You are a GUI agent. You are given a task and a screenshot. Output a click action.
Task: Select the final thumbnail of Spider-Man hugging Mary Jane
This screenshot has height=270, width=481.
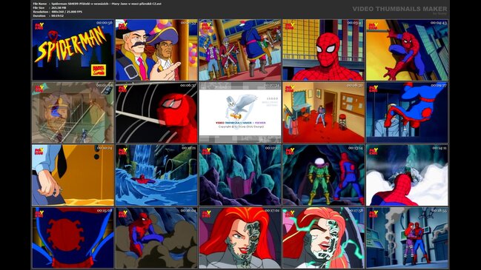tap(407, 237)
